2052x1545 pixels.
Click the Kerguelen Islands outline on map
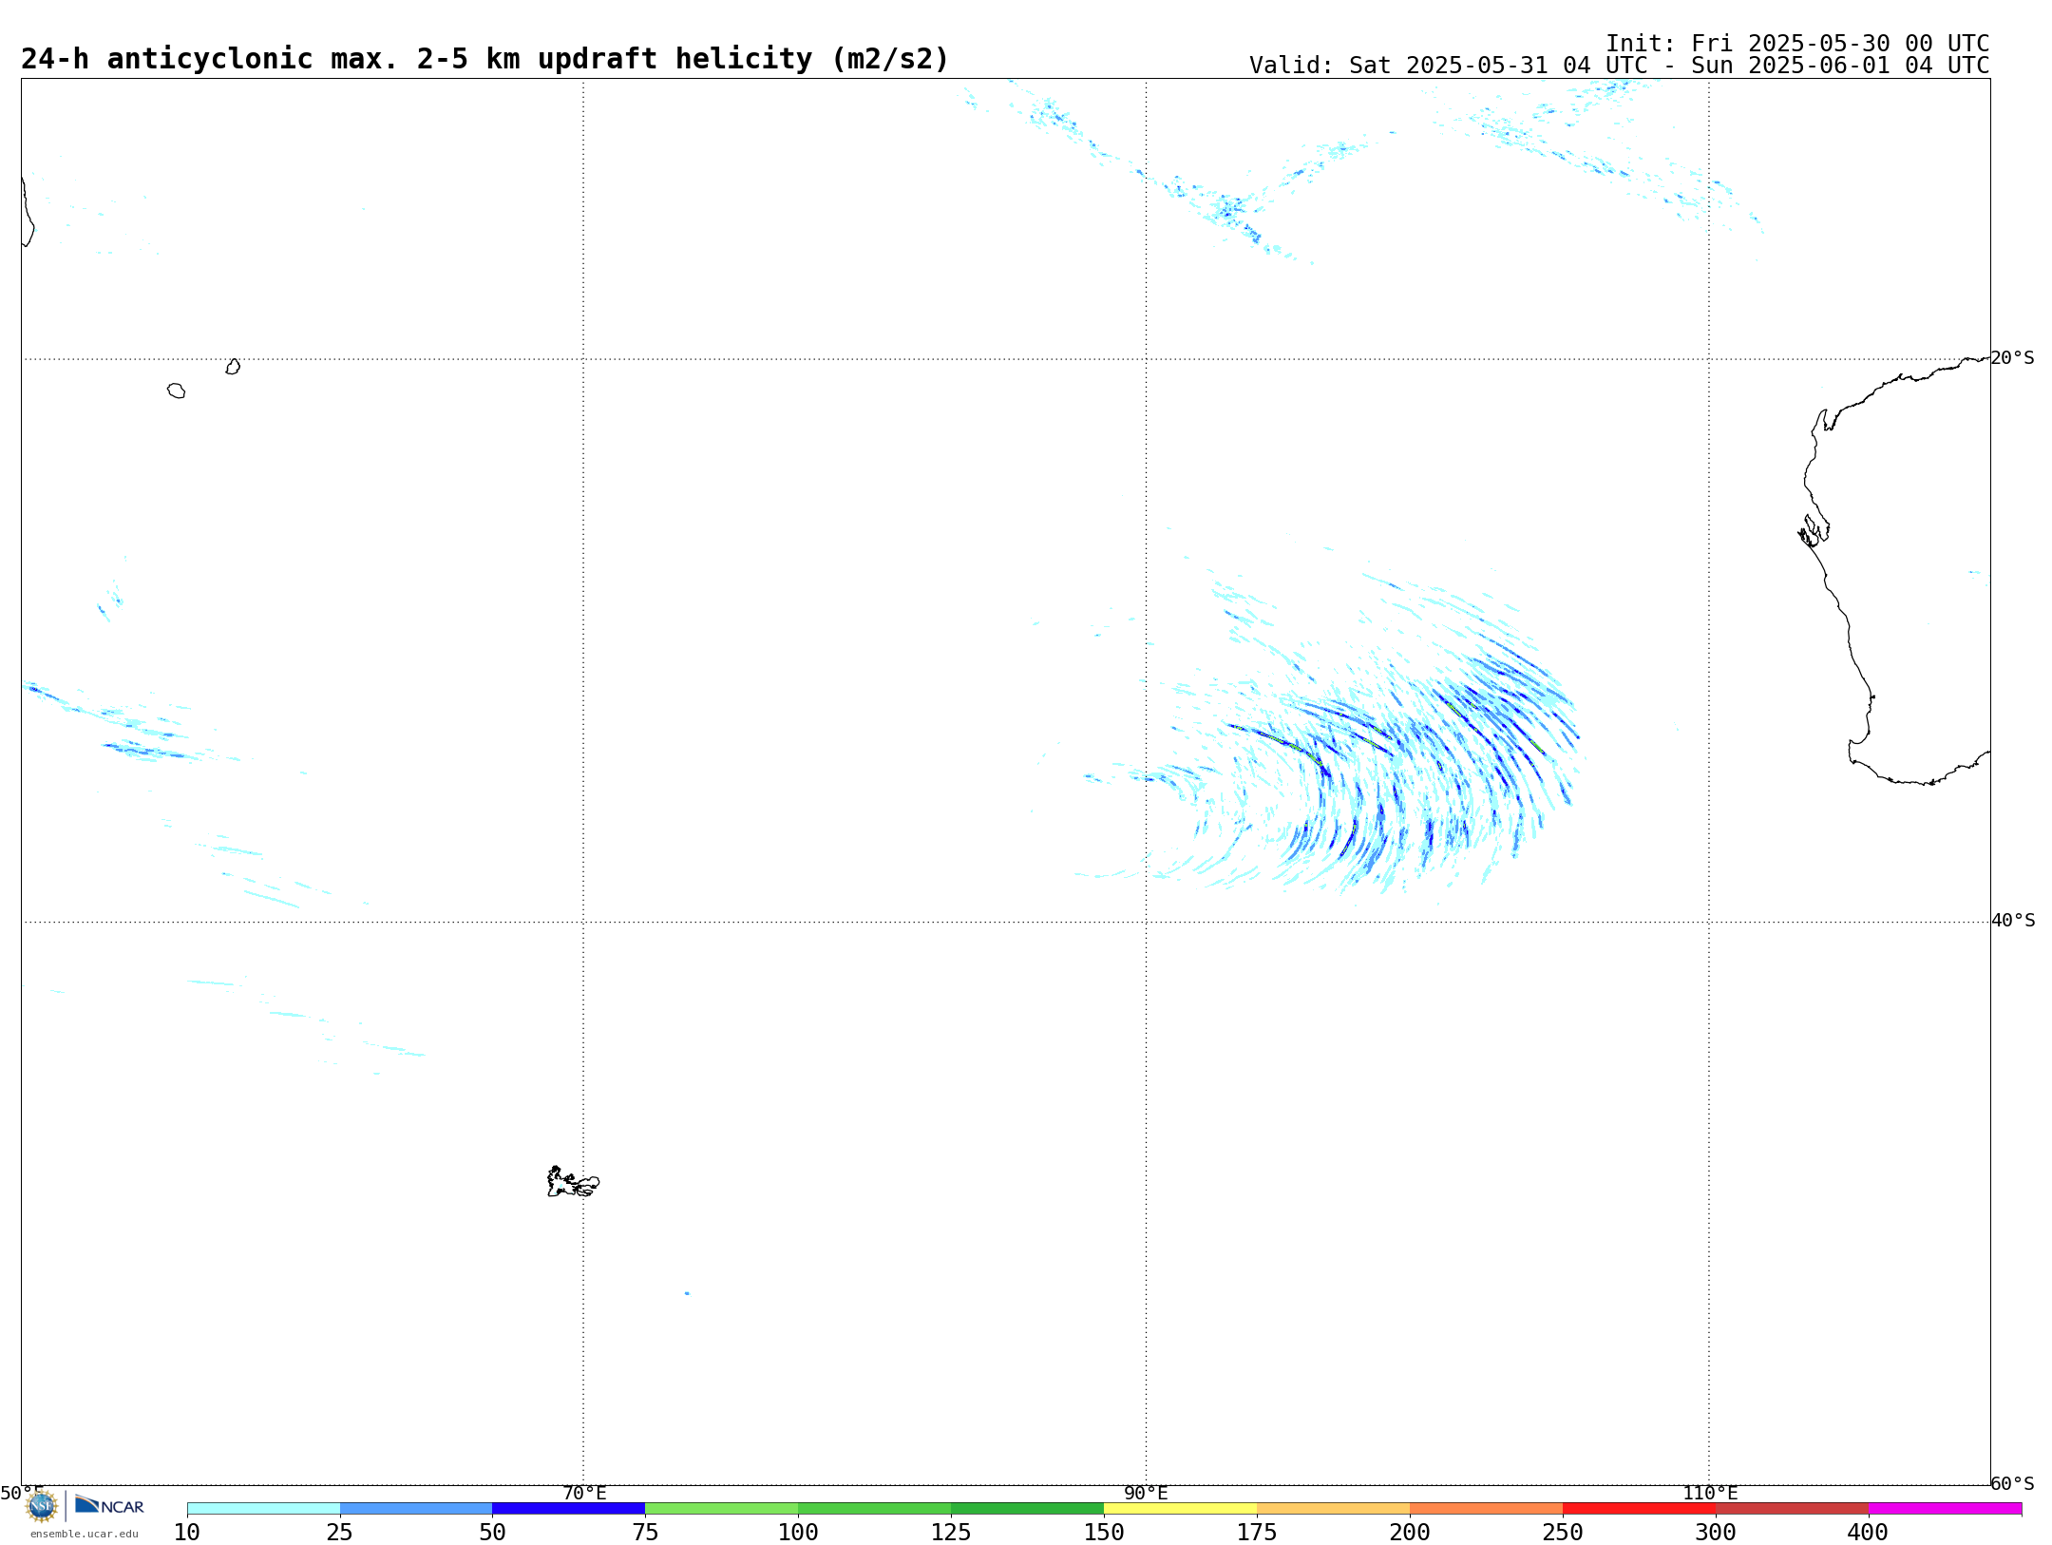(x=573, y=1182)
